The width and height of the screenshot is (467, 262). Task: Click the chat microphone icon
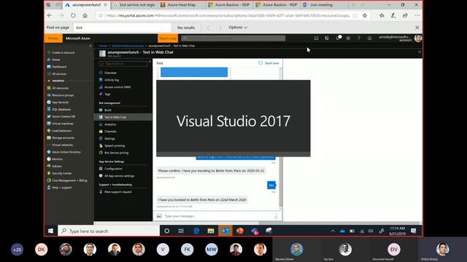pos(276,216)
